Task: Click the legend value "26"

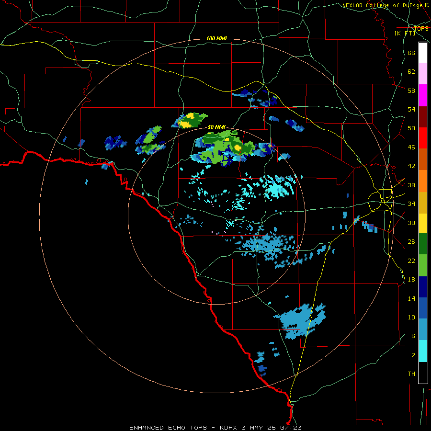Action: (411, 242)
